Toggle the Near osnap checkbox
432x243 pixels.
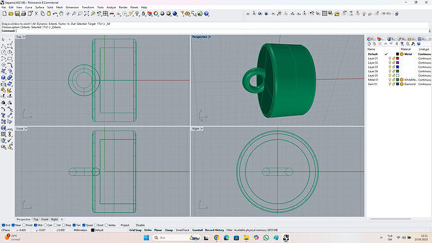[x=13, y=225]
